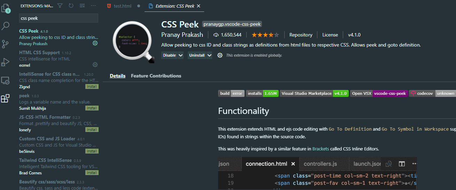Close the Extension: CSS Peek tab
The width and height of the screenshot is (456, 190).
(x=199, y=6)
